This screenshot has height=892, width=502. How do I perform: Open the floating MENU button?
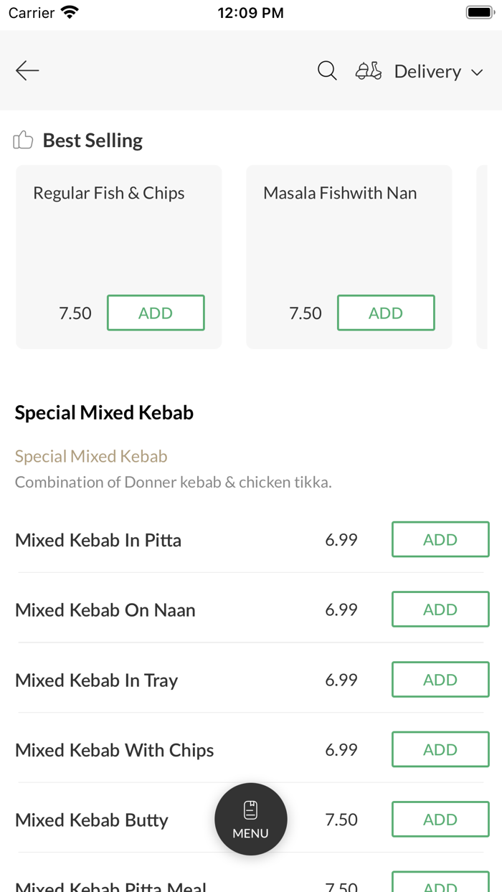pyautogui.click(x=251, y=819)
